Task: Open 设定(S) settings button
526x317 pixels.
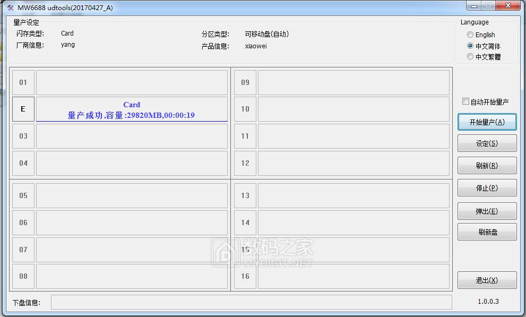Action: coord(487,143)
